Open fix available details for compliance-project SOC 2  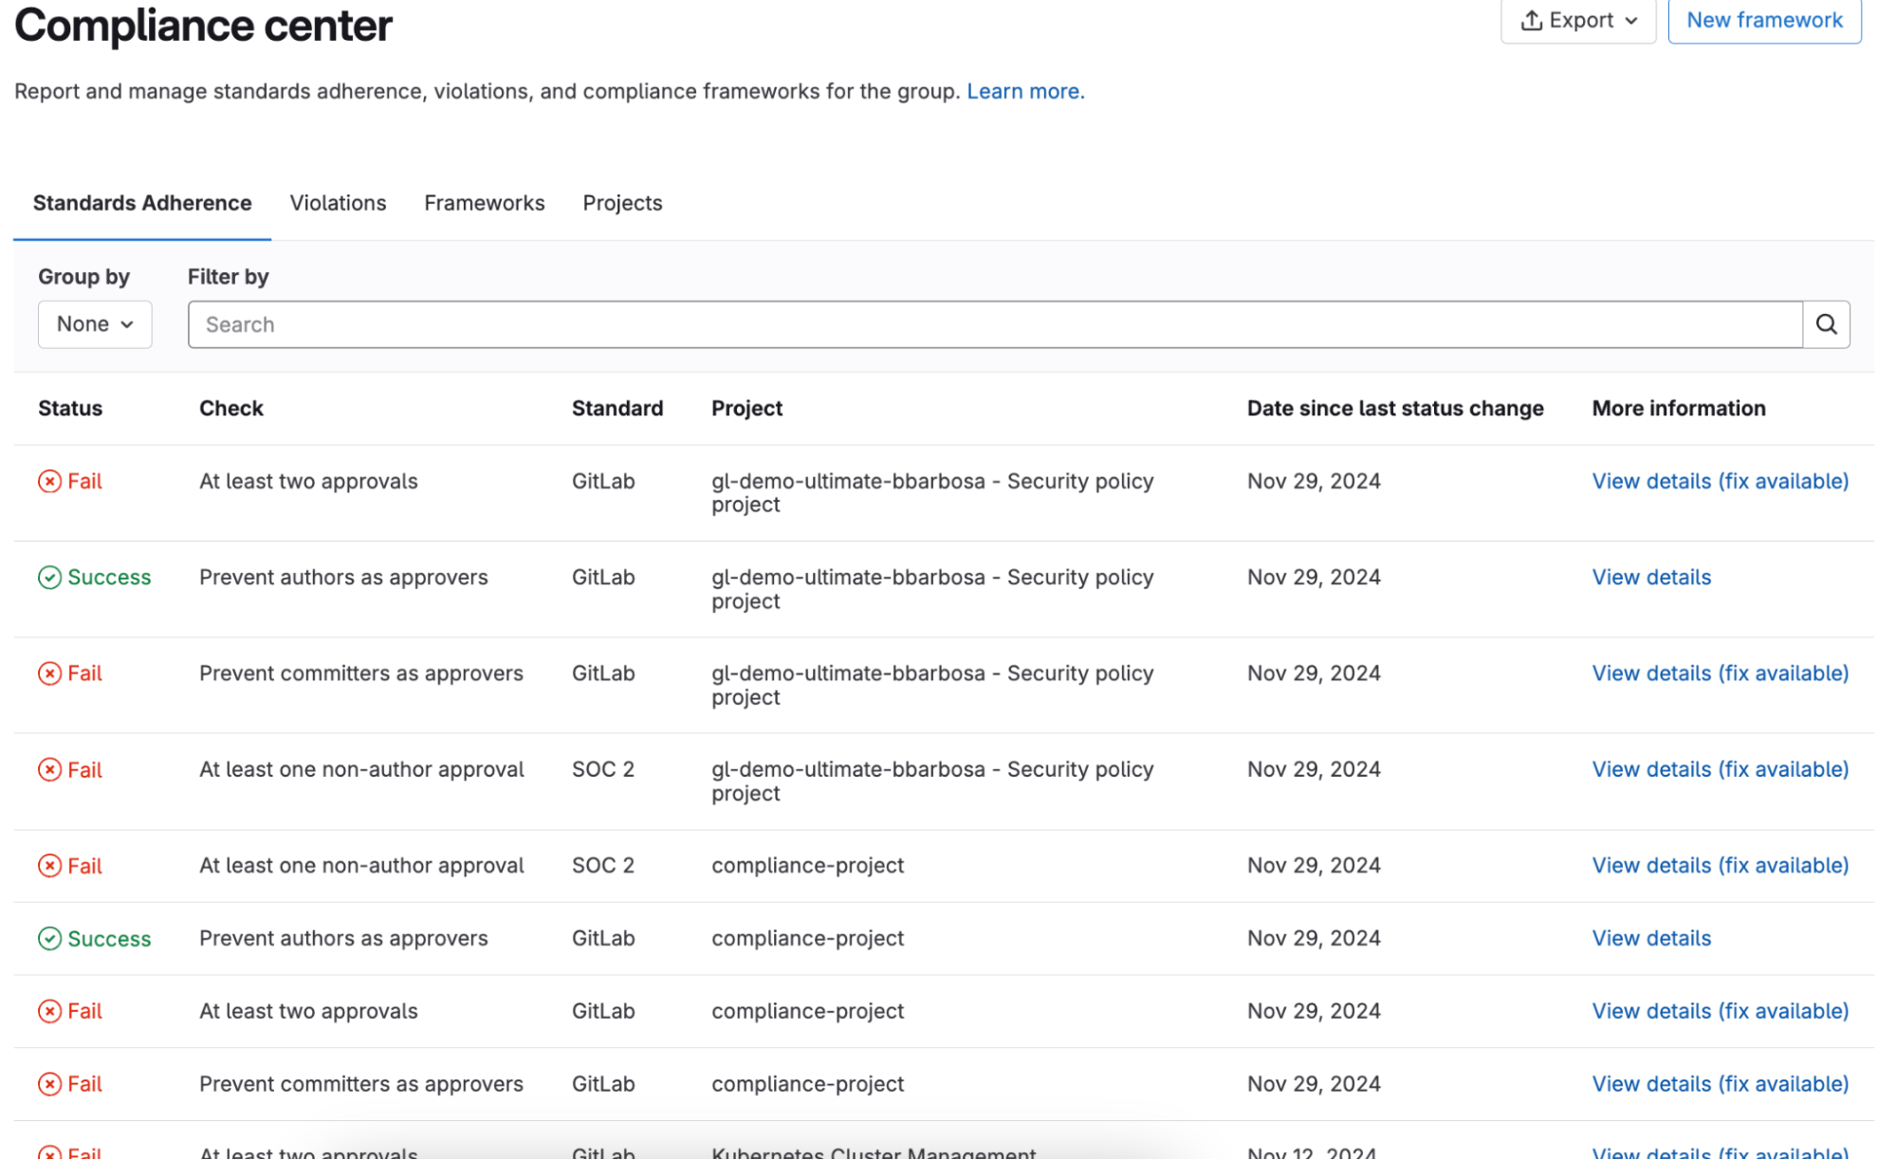coord(1720,866)
